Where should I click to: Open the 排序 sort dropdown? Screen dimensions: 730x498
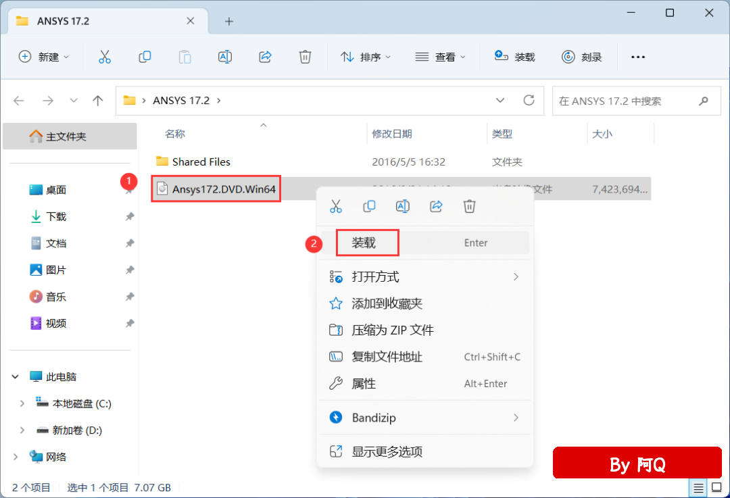coord(366,57)
